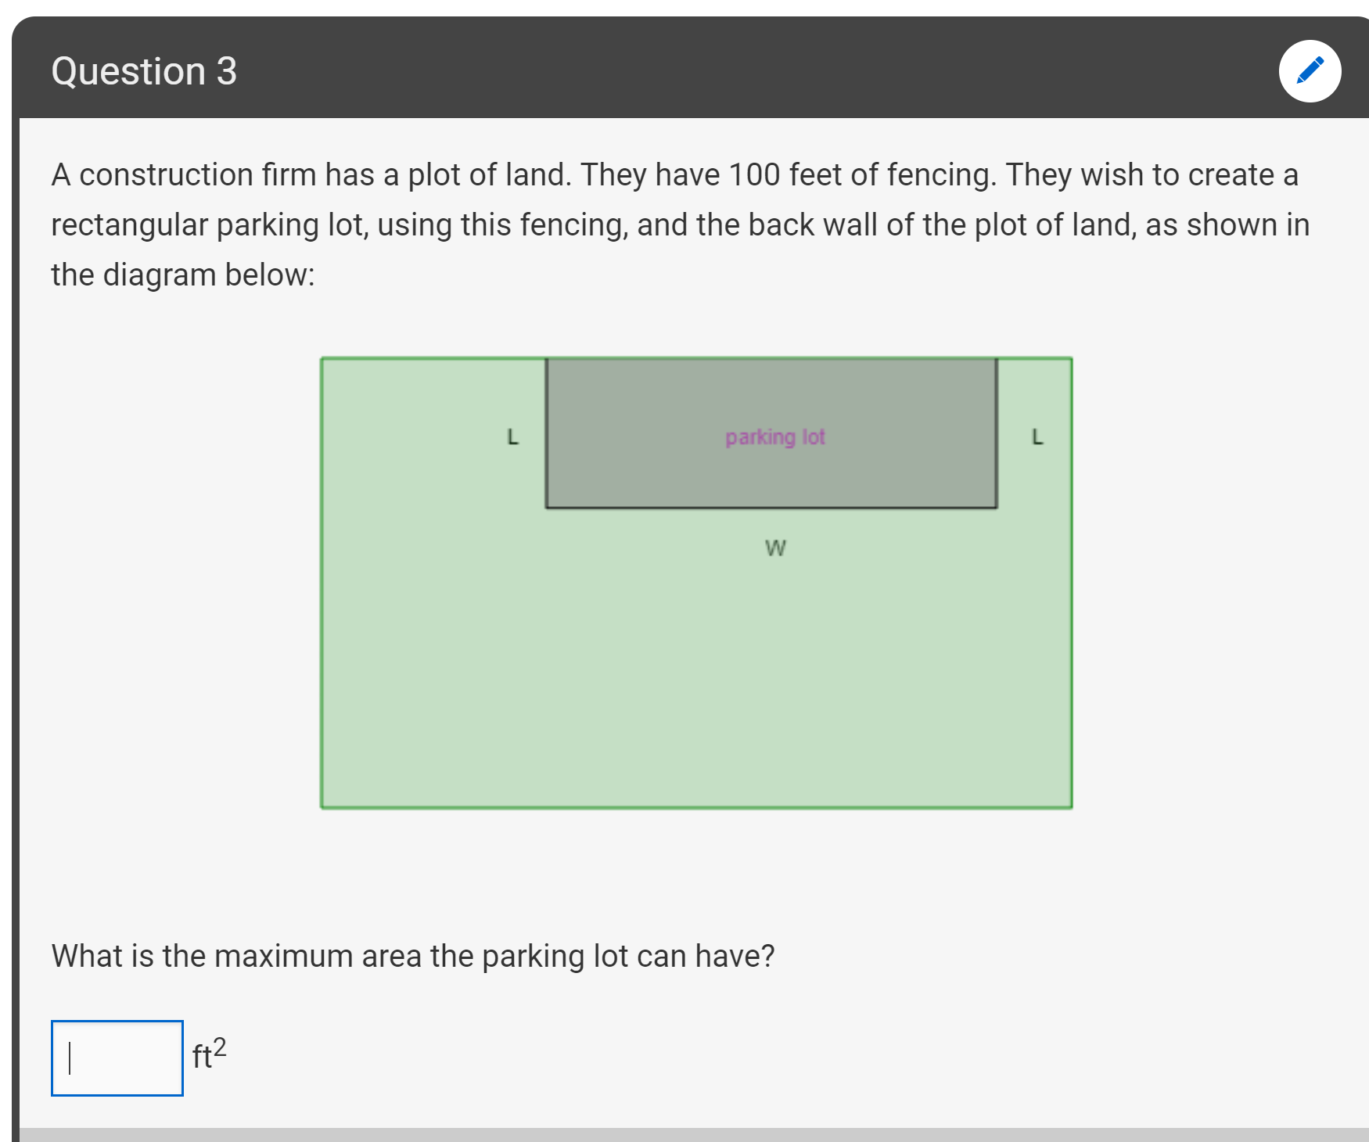This screenshot has width=1369, height=1142.
Task: Click the pencil edit icon
Action: [1310, 71]
